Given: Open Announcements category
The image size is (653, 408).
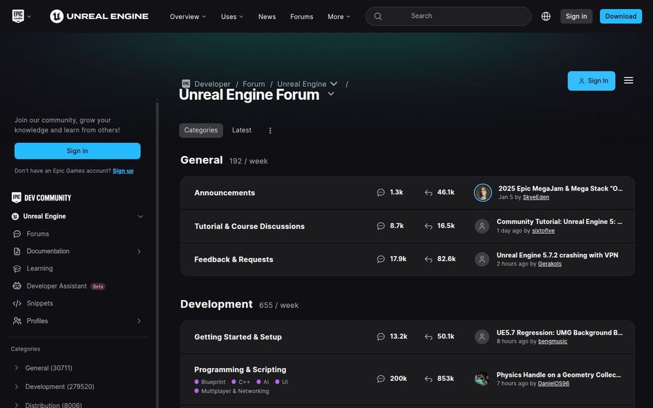Looking at the screenshot, I should click(x=225, y=193).
